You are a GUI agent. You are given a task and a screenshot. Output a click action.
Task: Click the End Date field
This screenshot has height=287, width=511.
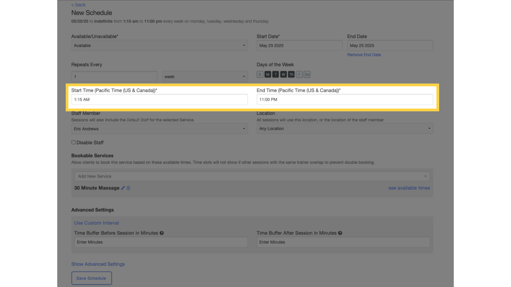[390, 45]
